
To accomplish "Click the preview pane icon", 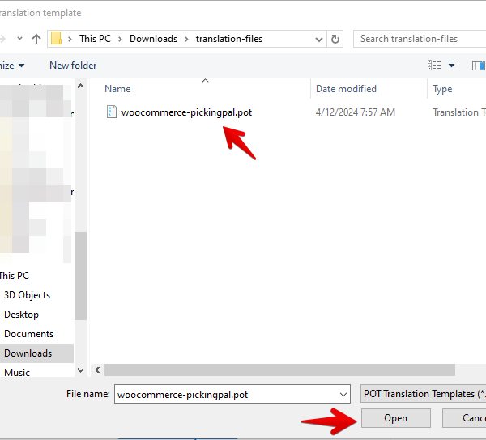I will [478, 66].
